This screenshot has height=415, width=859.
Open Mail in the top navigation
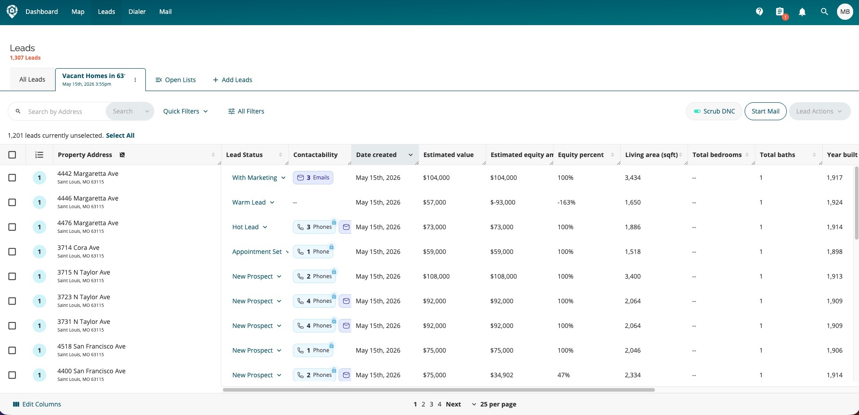point(166,12)
